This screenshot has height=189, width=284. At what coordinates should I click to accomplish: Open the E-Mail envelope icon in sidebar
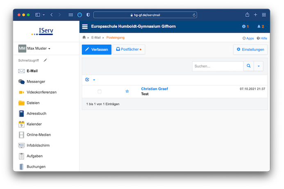21,71
